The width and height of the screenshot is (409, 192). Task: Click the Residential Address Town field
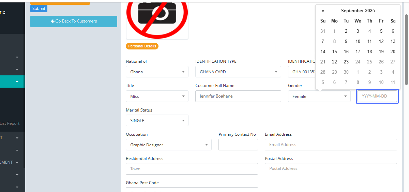pyautogui.click(x=192, y=169)
